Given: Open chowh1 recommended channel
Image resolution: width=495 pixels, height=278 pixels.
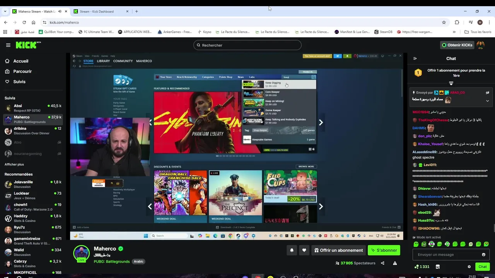Looking at the screenshot, I should click(33, 207).
